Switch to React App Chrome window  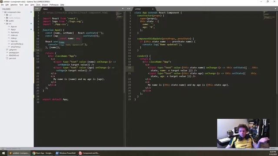click(x=43, y=153)
